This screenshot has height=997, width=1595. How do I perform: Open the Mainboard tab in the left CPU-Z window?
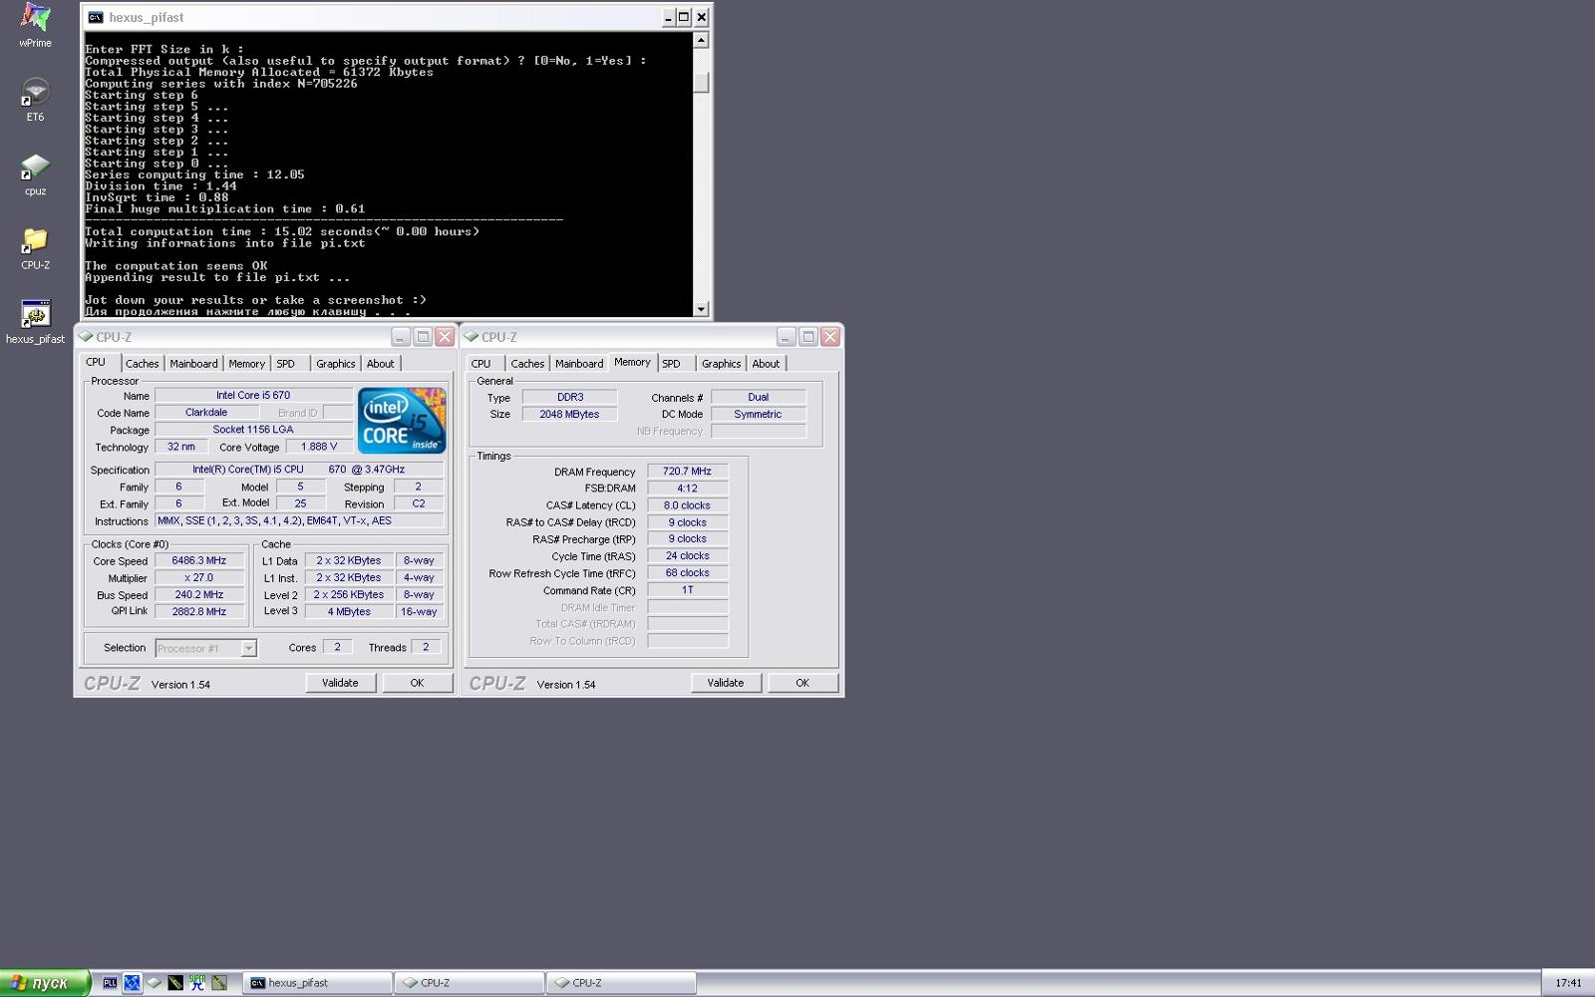(x=193, y=364)
